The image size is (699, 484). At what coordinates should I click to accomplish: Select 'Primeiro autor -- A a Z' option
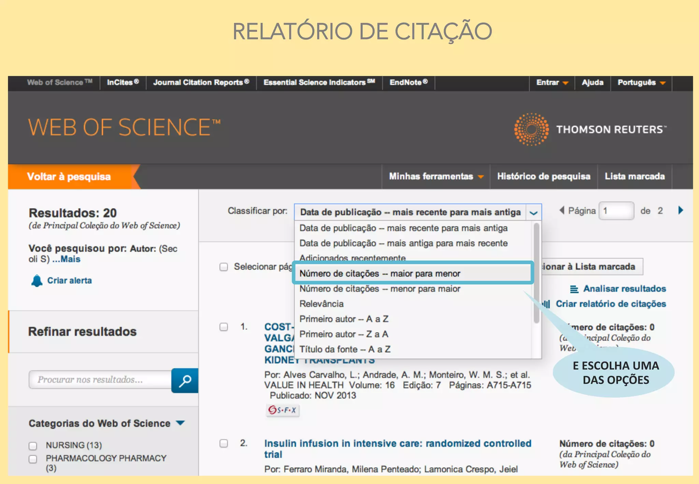click(344, 319)
